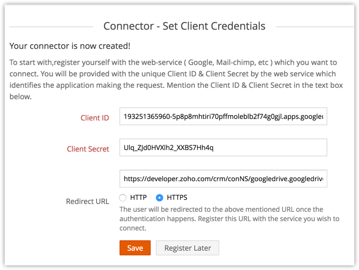This screenshot has height=270, width=359.
Task: Click the "Connector - Set Client Credentials" heading
Action: pyautogui.click(x=184, y=26)
